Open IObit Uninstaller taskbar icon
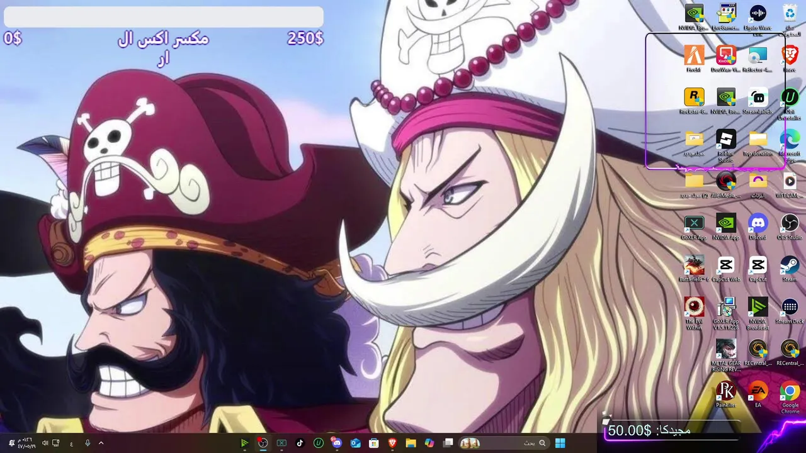The height and width of the screenshot is (453, 806). point(319,443)
